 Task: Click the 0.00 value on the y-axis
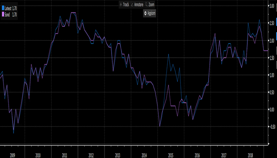tap(271, 109)
